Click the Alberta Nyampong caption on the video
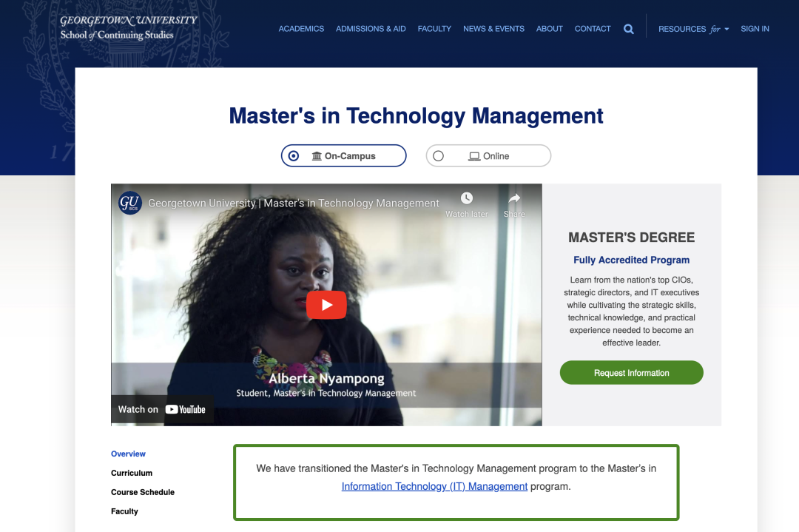Screen dimensions: 799x532 (326, 379)
